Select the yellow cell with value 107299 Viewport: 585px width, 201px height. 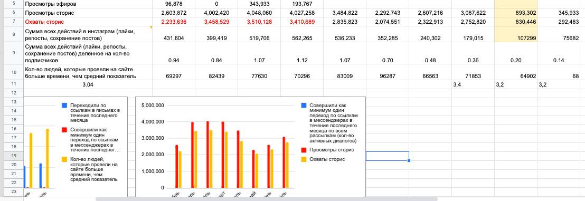coord(516,34)
